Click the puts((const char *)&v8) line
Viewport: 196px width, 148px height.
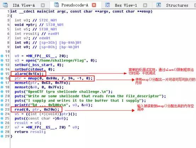(x=41, y=119)
